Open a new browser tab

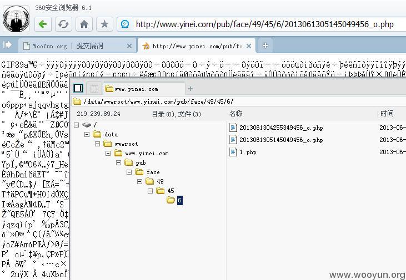265,45
